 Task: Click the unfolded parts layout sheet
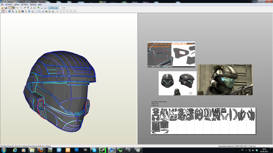203,121
